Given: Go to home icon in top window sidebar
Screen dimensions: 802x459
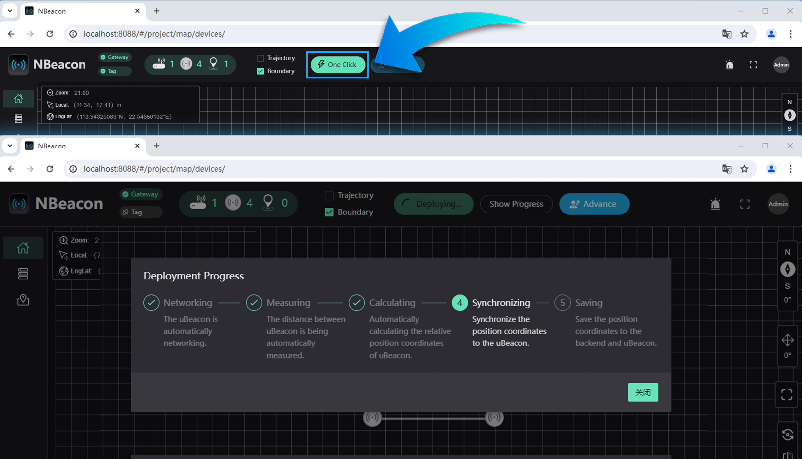Looking at the screenshot, I should pyautogui.click(x=18, y=99).
